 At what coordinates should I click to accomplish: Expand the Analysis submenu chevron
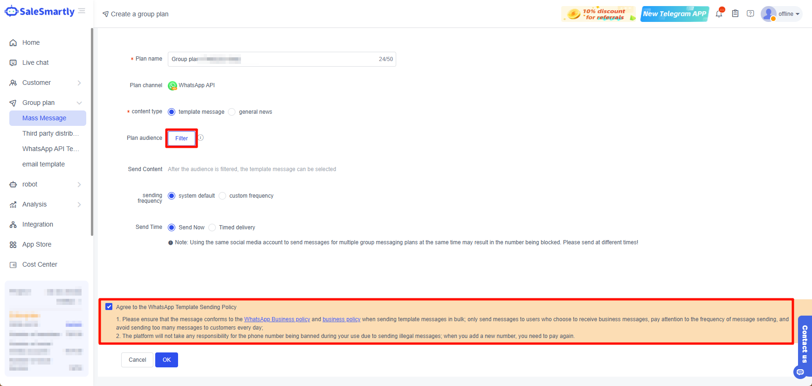click(x=79, y=205)
